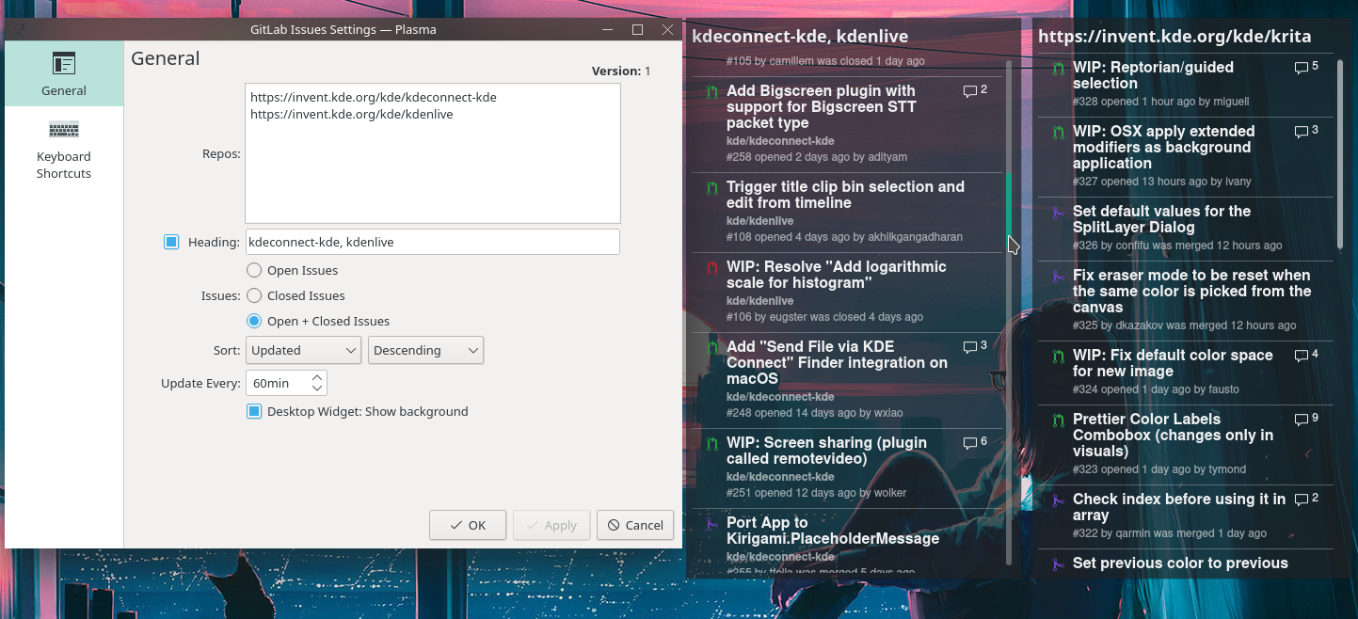Toggle the Heading checkbox
The width and height of the screenshot is (1358, 619).
pyautogui.click(x=171, y=242)
